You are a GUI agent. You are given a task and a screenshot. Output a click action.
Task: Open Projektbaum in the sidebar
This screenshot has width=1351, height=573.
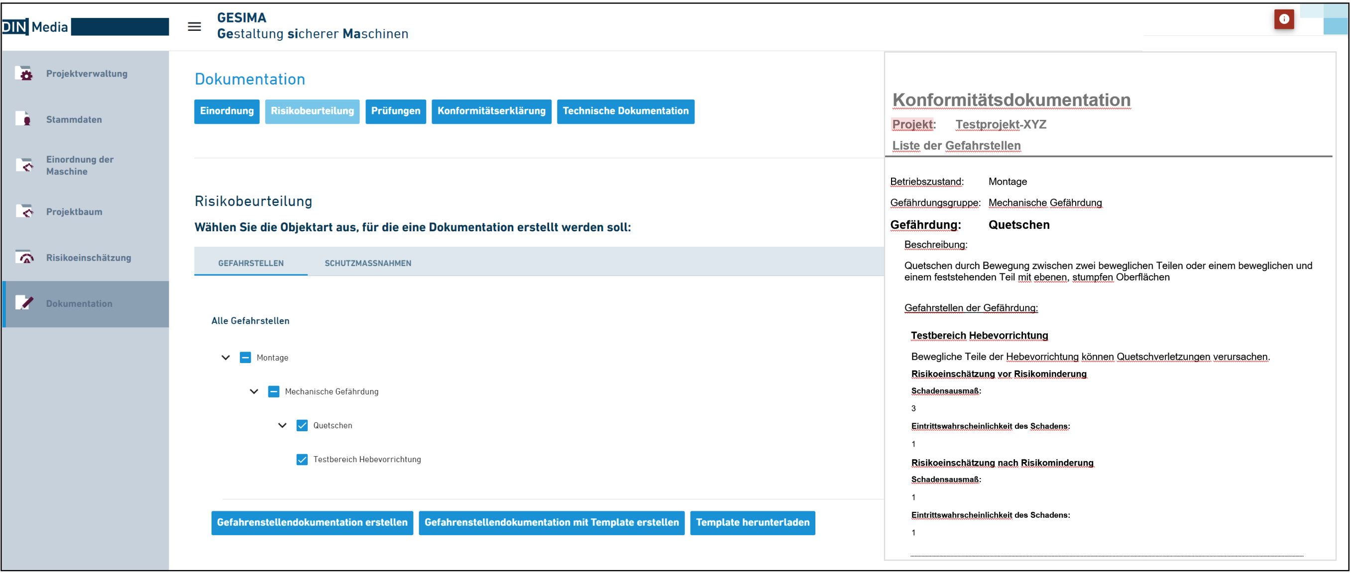87,211
